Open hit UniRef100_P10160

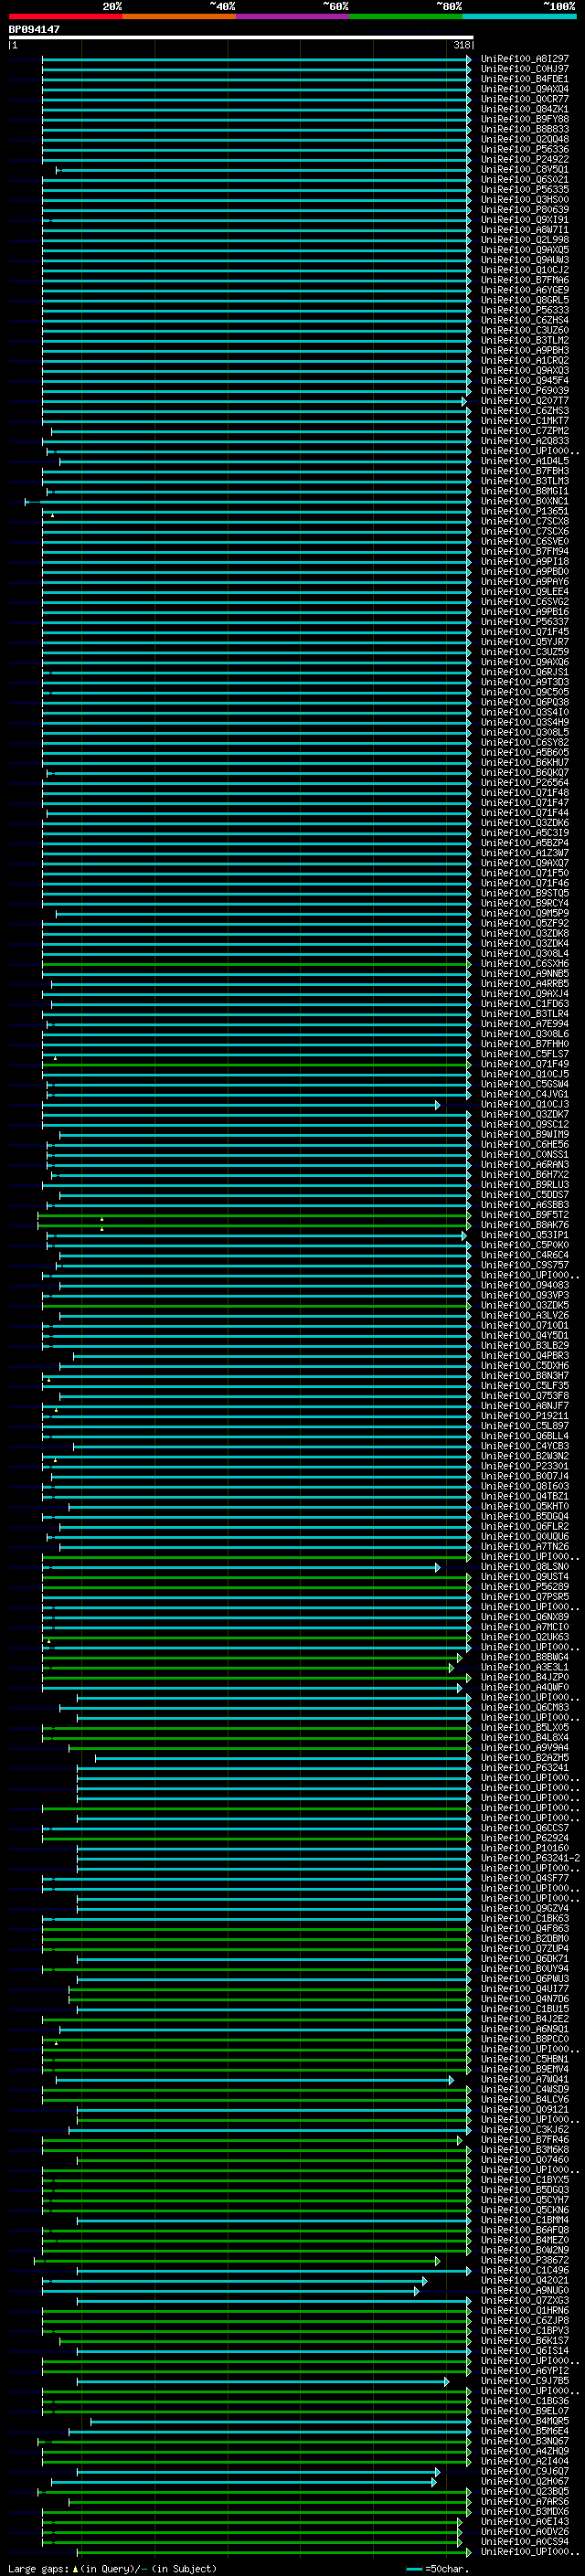click(524, 1848)
